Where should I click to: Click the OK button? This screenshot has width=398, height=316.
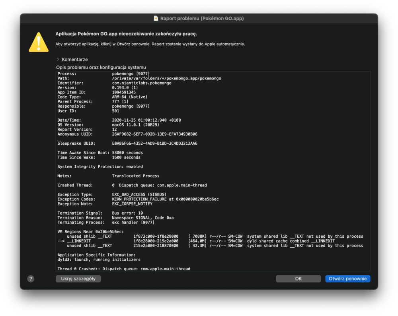(x=298, y=279)
